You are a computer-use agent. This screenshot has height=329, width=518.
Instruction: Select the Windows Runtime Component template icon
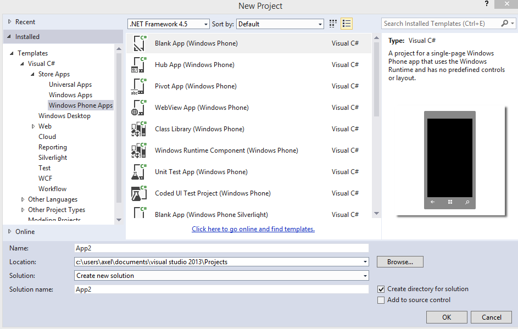[x=139, y=150]
